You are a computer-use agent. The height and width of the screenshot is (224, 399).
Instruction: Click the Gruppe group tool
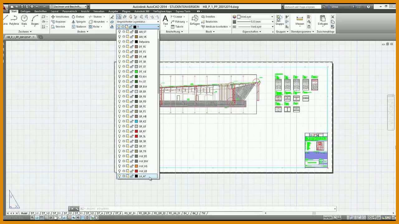(x=280, y=20)
